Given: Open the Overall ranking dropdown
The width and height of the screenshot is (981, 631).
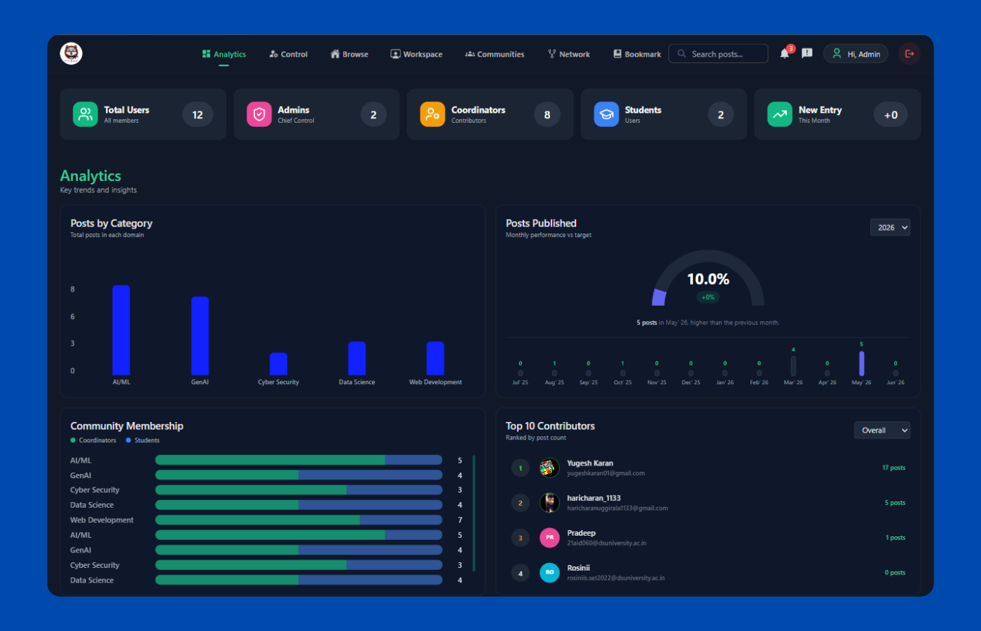Looking at the screenshot, I should pyautogui.click(x=882, y=430).
